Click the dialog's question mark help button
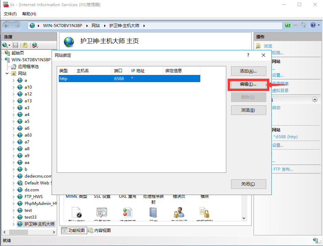Viewport: 323px width, 246px height. (248, 55)
